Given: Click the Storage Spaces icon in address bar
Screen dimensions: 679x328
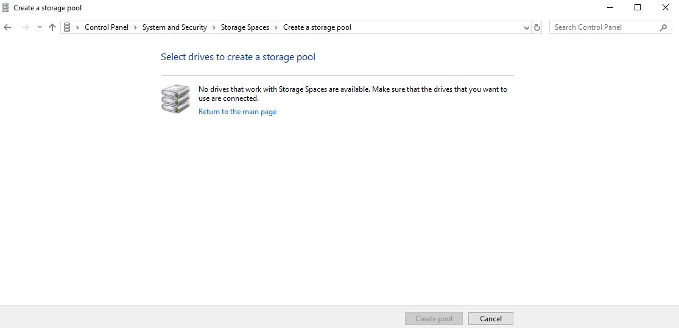Looking at the screenshot, I should coord(67,27).
